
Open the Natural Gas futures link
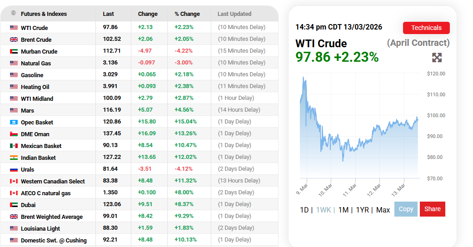(36, 63)
